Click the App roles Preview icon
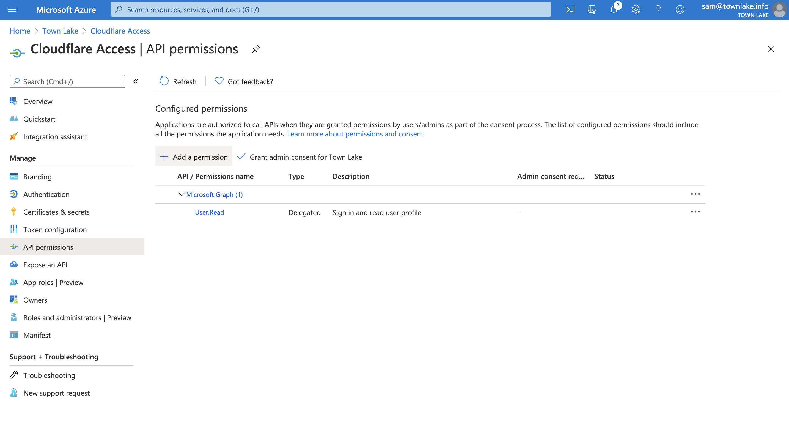 point(14,282)
